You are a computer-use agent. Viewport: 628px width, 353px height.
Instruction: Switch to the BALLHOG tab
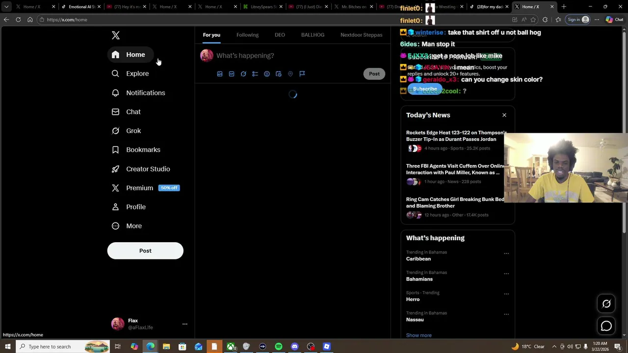tap(313, 35)
